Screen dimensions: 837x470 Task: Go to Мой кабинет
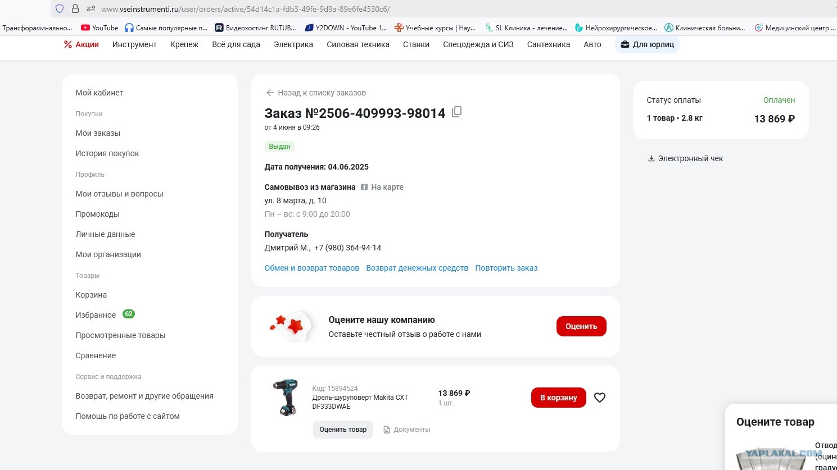tap(99, 93)
